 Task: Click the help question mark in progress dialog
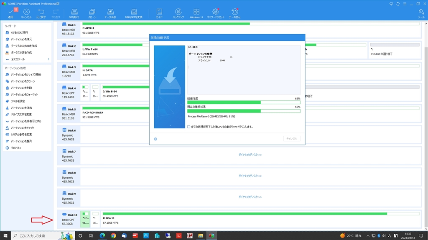tap(155, 139)
